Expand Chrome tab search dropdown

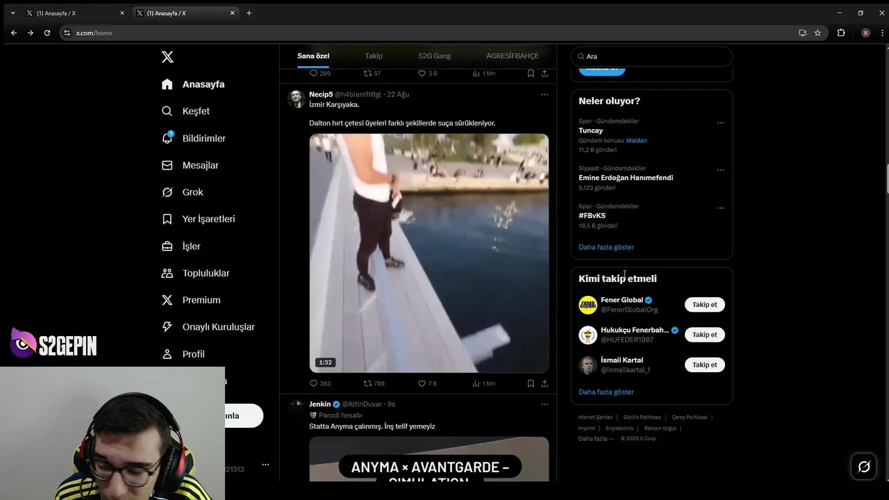tap(13, 12)
